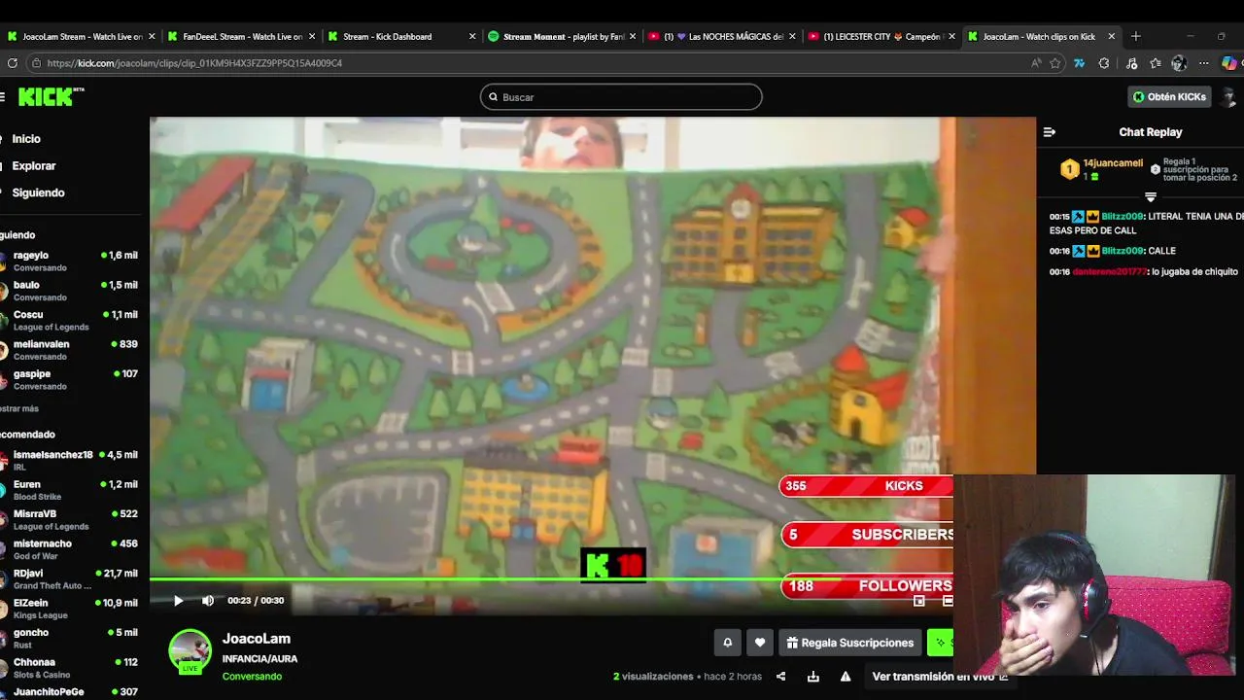Screen dimensions: 1244x700
Task: Toggle mini player icon in video controls
Action: click(x=918, y=601)
